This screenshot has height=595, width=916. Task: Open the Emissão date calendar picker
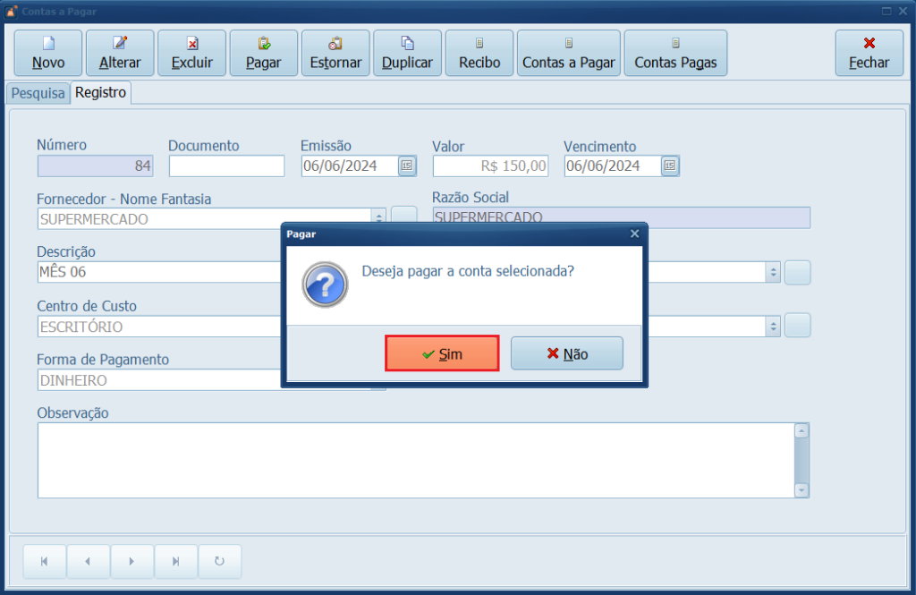[x=407, y=166]
